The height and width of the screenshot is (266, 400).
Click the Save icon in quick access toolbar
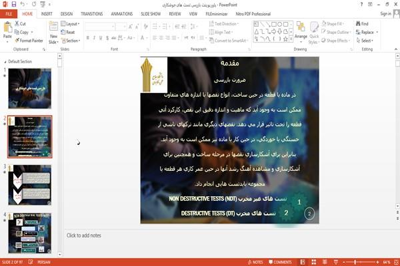tap(14, 4)
